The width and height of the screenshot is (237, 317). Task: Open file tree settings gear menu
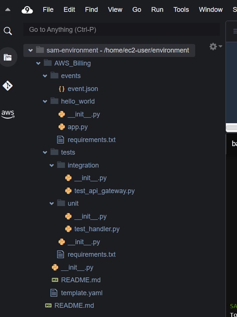pos(215,46)
